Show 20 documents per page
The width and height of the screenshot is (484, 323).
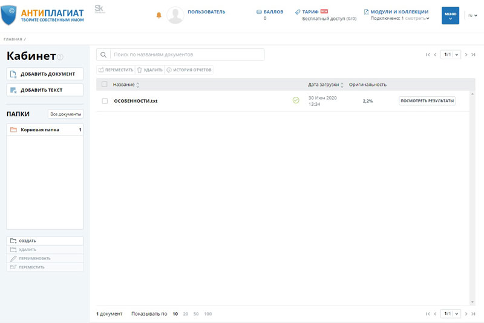(186, 314)
